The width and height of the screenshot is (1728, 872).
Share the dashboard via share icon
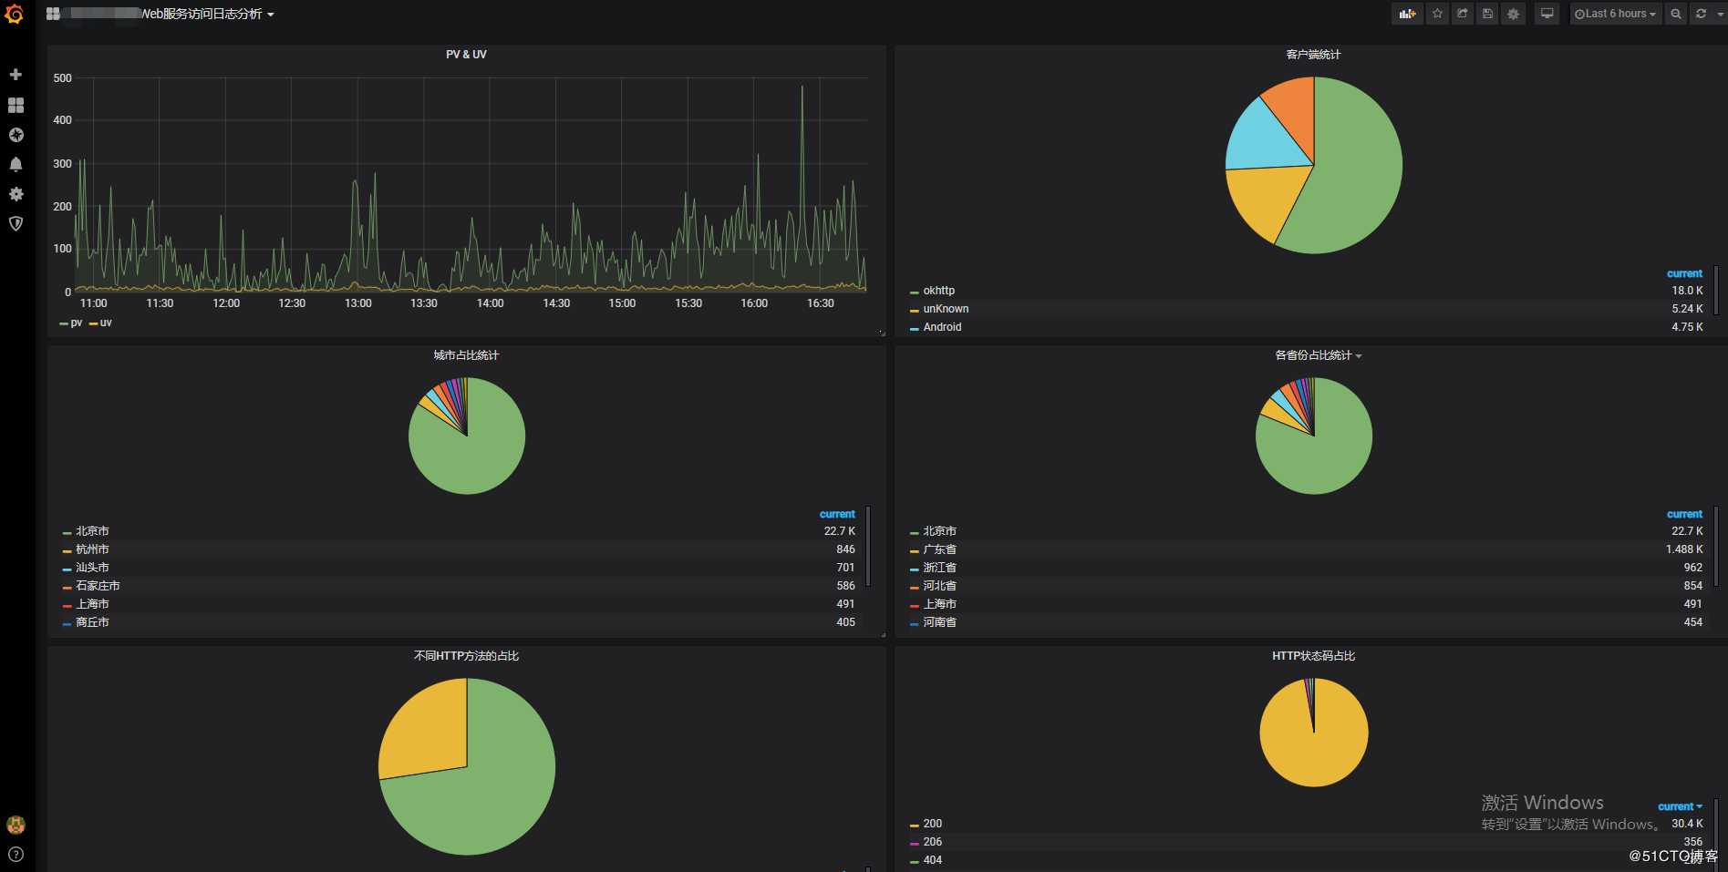click(x=1463, y=14)
